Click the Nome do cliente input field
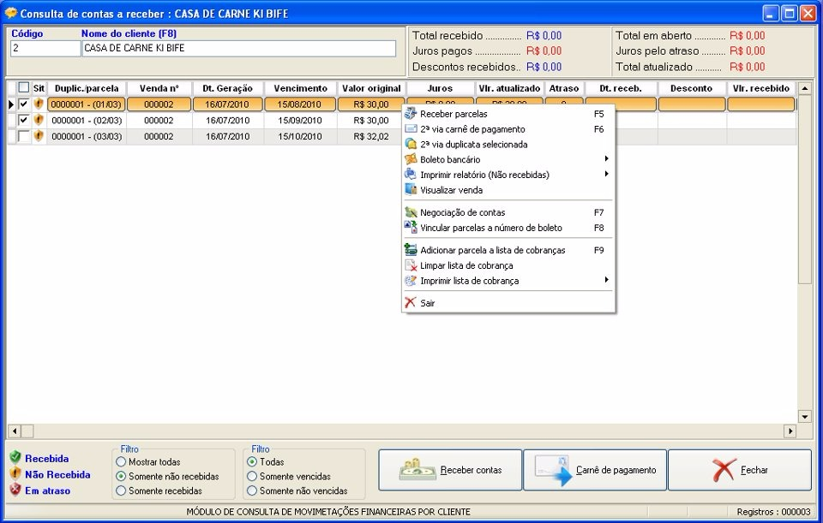The width and height of the screenshot is (823, 523). click(x=239, y=48)
